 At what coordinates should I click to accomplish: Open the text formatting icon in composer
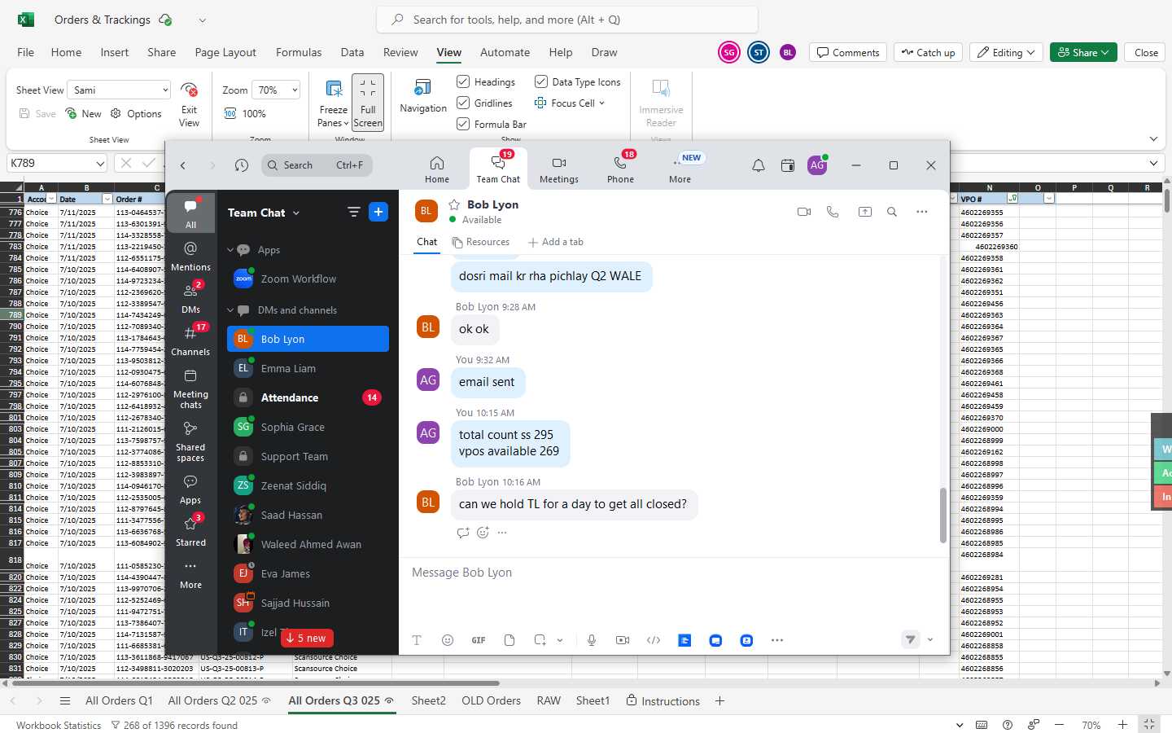417,640
